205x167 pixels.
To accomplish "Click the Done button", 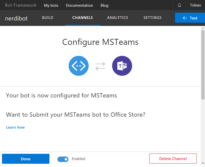I will point(26,159).
